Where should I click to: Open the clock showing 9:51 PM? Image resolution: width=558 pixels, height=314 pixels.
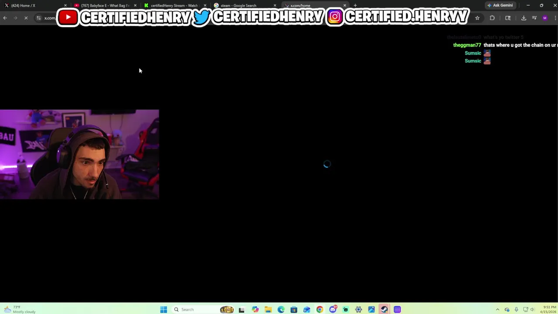549,310
